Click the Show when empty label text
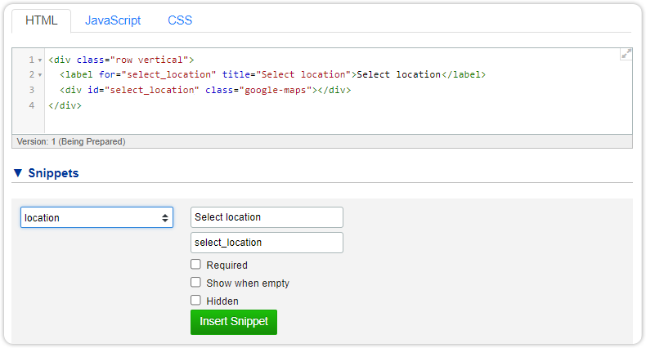 [x=248, y=283]
